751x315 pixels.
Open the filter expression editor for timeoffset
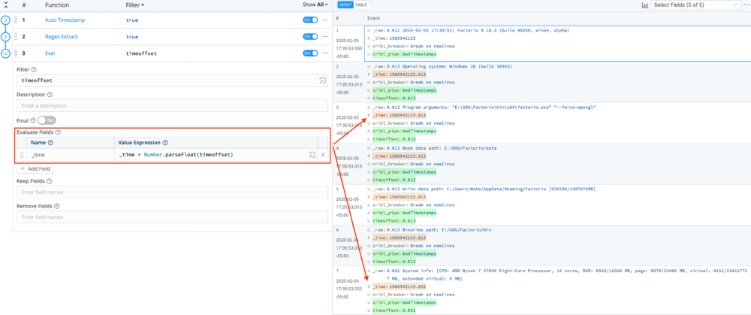point(322,80)
